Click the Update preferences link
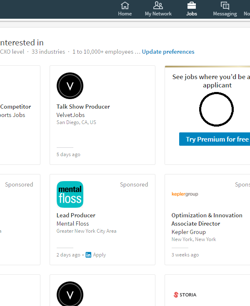 (168, 52)
